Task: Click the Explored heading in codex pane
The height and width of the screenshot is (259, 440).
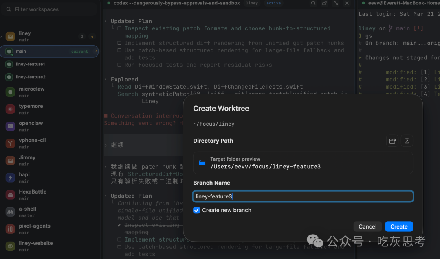Action: pyautogui.click(x=124, y=80)
